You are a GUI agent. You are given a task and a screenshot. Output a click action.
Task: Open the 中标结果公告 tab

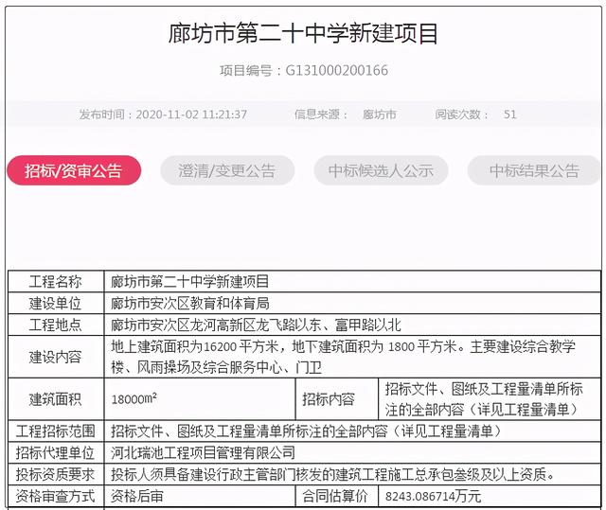(x=534, y=170)
